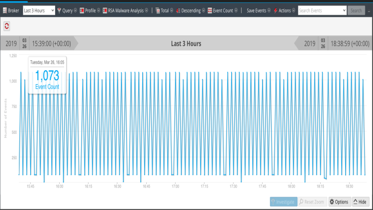Click the Query filter icon
373x210 pixels.
(x=59, y=10)
